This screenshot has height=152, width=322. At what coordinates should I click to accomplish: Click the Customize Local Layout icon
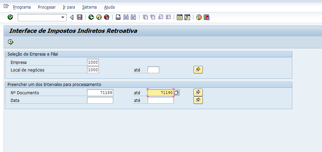(x=207, y=17)
